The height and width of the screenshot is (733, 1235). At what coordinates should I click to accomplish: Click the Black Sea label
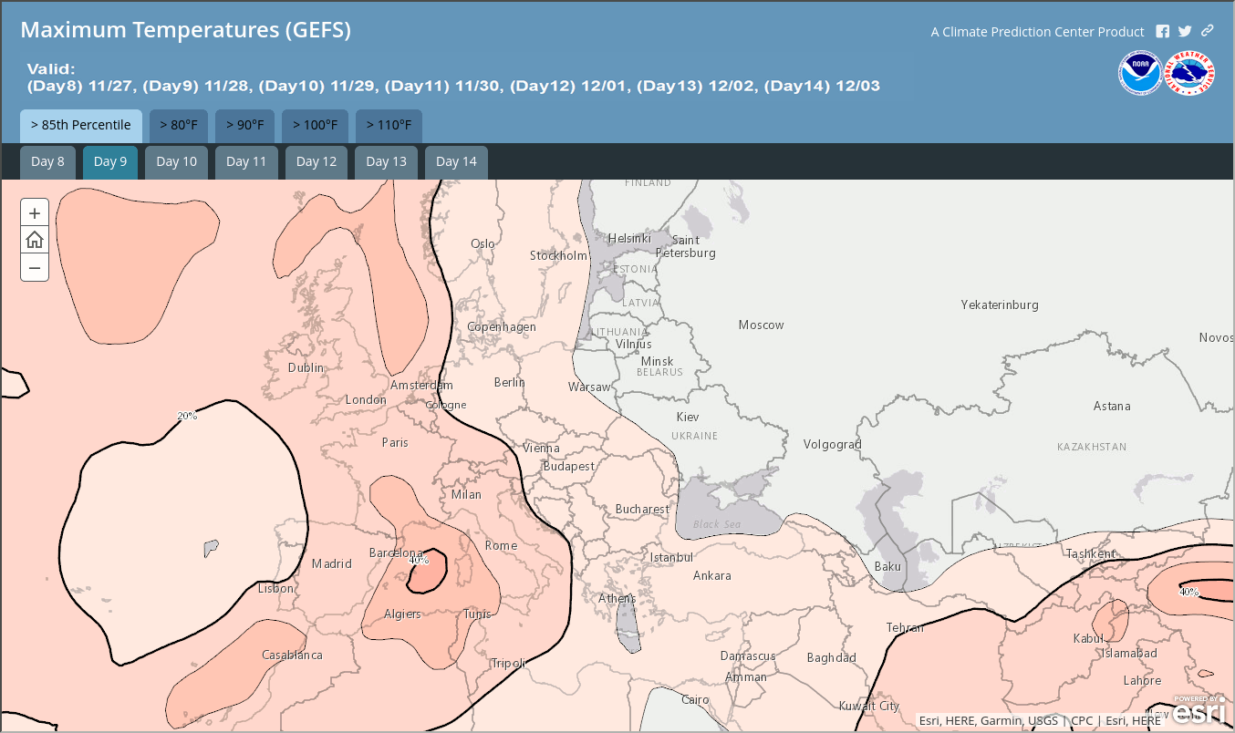click(717, 524)
